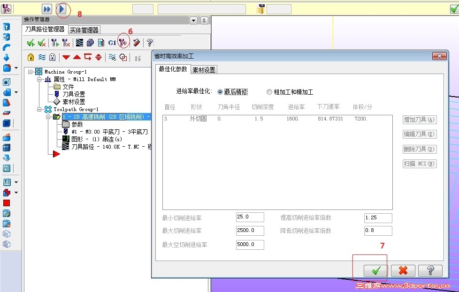Click the G1 post processor icon
This screenshot has width=459, height=292.
click(x=112, y=43)
